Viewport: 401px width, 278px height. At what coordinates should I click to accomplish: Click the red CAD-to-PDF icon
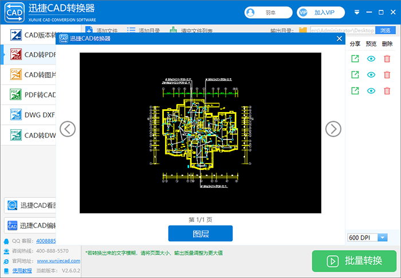coord(16,54)
